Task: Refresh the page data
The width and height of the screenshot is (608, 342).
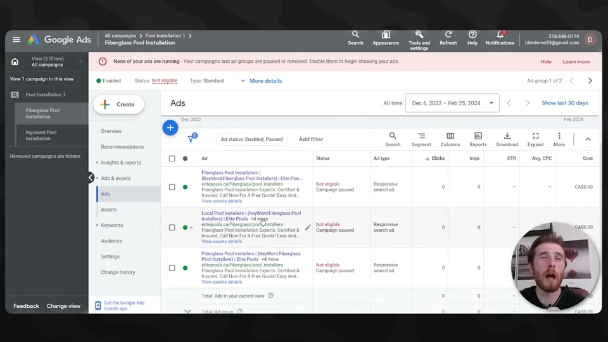Action: click(448, 39)
